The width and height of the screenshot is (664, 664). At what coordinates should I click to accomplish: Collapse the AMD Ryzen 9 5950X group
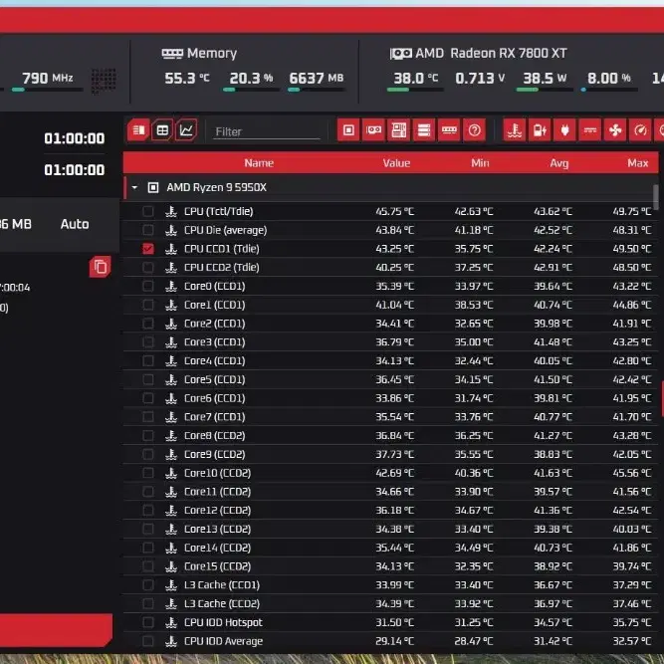(x=134, y=187)
